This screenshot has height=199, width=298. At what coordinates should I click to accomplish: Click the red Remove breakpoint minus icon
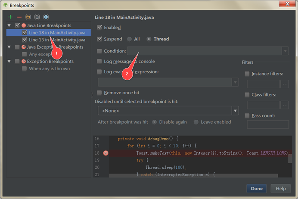(x=19, y=17)
